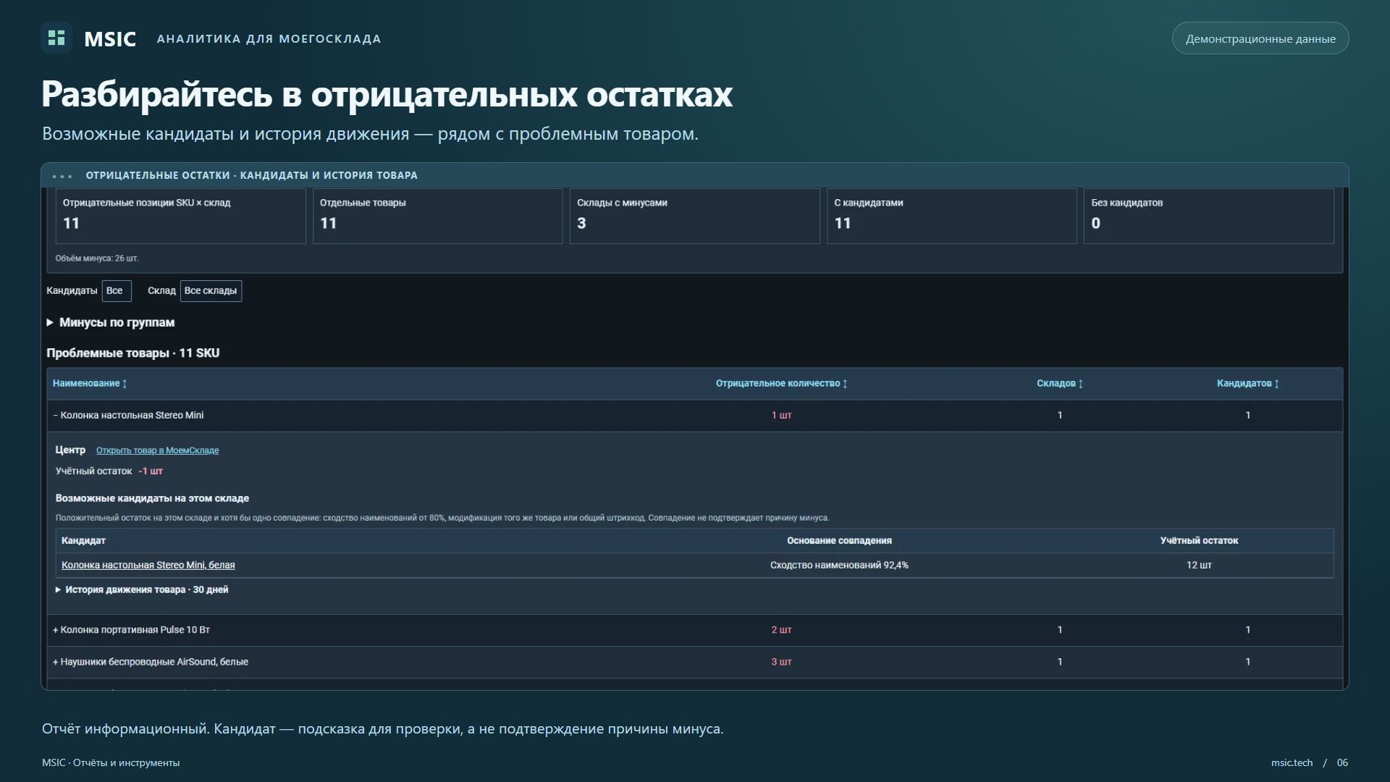The width and height of the screenshot is (1390, 782).
Task: Click the Основание совпадения column header
Action: [839, 540]
